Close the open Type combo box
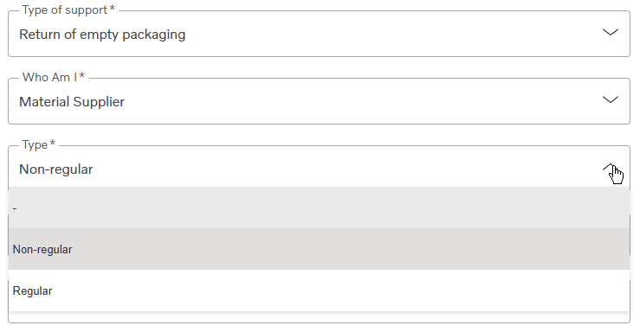The image size is (640, 332). click(320, 167)
